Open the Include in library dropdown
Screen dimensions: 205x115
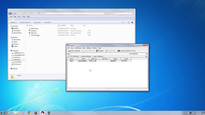tap(25, 22)
